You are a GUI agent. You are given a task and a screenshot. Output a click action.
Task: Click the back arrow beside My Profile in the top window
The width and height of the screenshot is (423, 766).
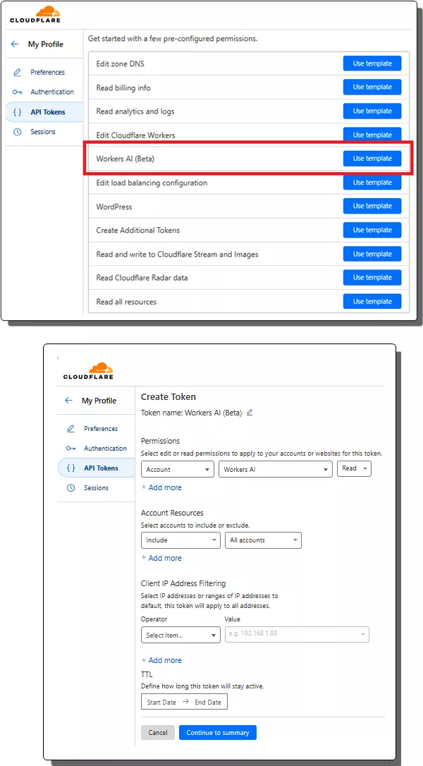click(x=15, y=44)
